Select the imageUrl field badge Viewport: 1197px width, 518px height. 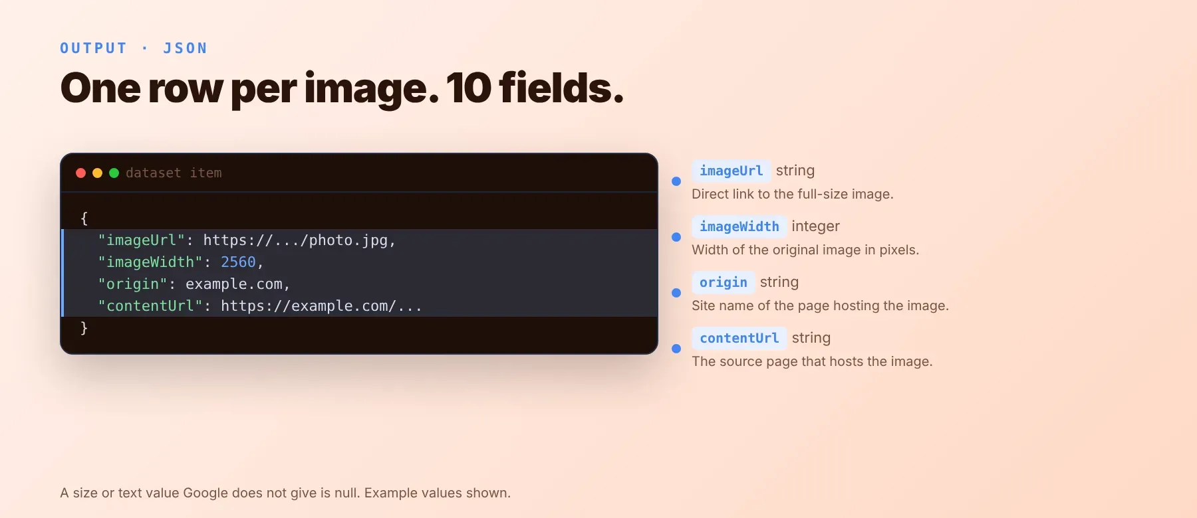(x=731, y=171)
